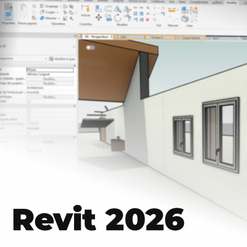Click the Modifier le type button
Screen dimensions: 247x247
coord(62,59)
